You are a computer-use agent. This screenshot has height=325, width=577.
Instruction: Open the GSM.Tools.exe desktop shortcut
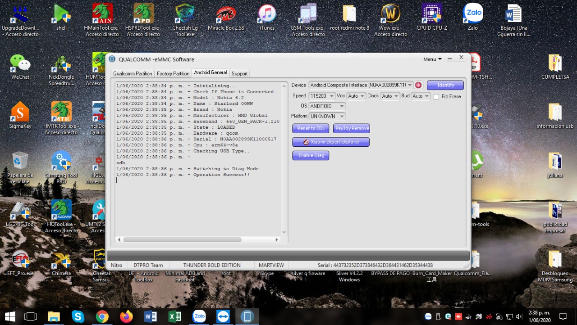point(308,20)
